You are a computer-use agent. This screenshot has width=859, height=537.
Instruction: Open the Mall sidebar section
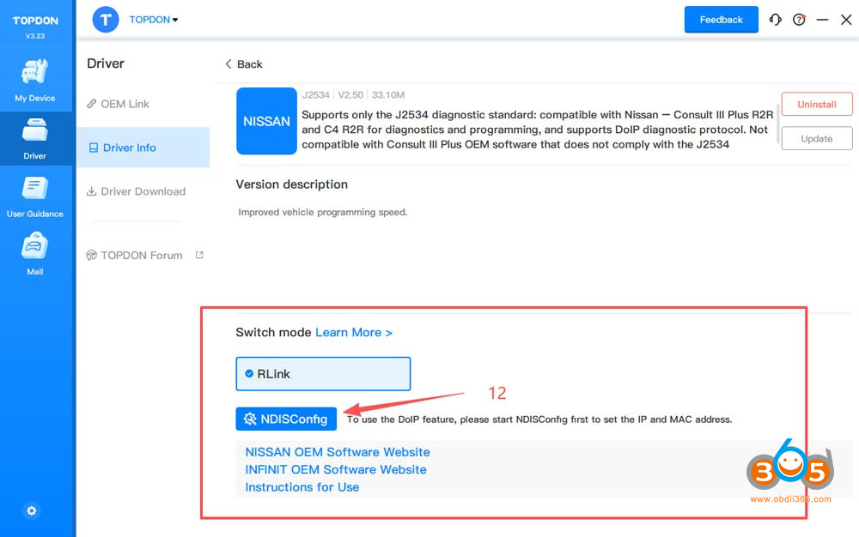(x=35, y=254)
